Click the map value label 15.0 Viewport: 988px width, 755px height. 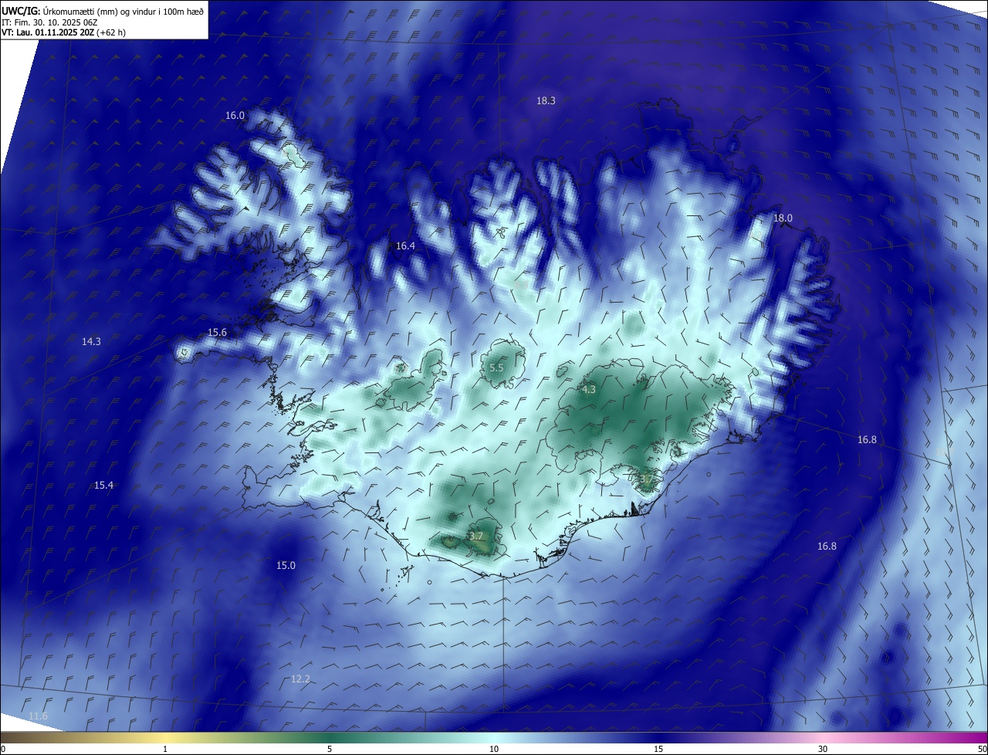(x=286, y=566)
